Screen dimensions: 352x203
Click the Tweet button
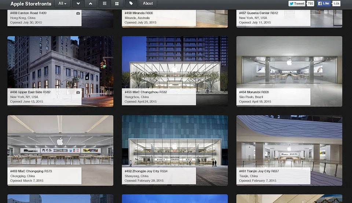coord(297,4)
